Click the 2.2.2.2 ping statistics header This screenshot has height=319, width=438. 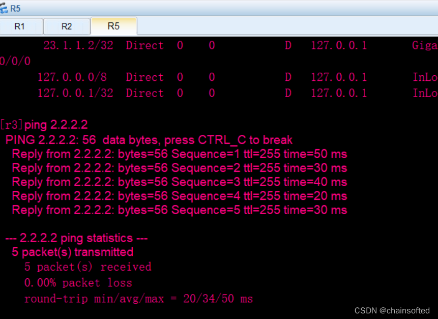[x=76, y=238]
